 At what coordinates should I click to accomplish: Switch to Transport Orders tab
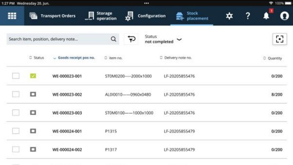pyautogui.click(x=52, y=16)
